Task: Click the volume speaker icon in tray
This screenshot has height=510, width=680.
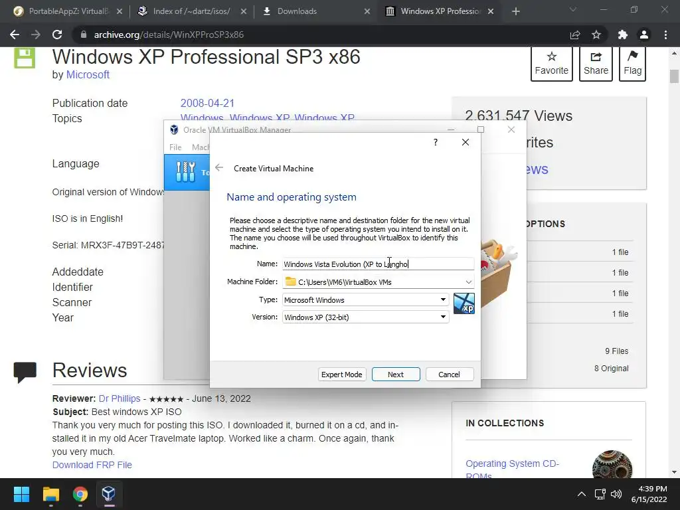Action: click(616, 494)
